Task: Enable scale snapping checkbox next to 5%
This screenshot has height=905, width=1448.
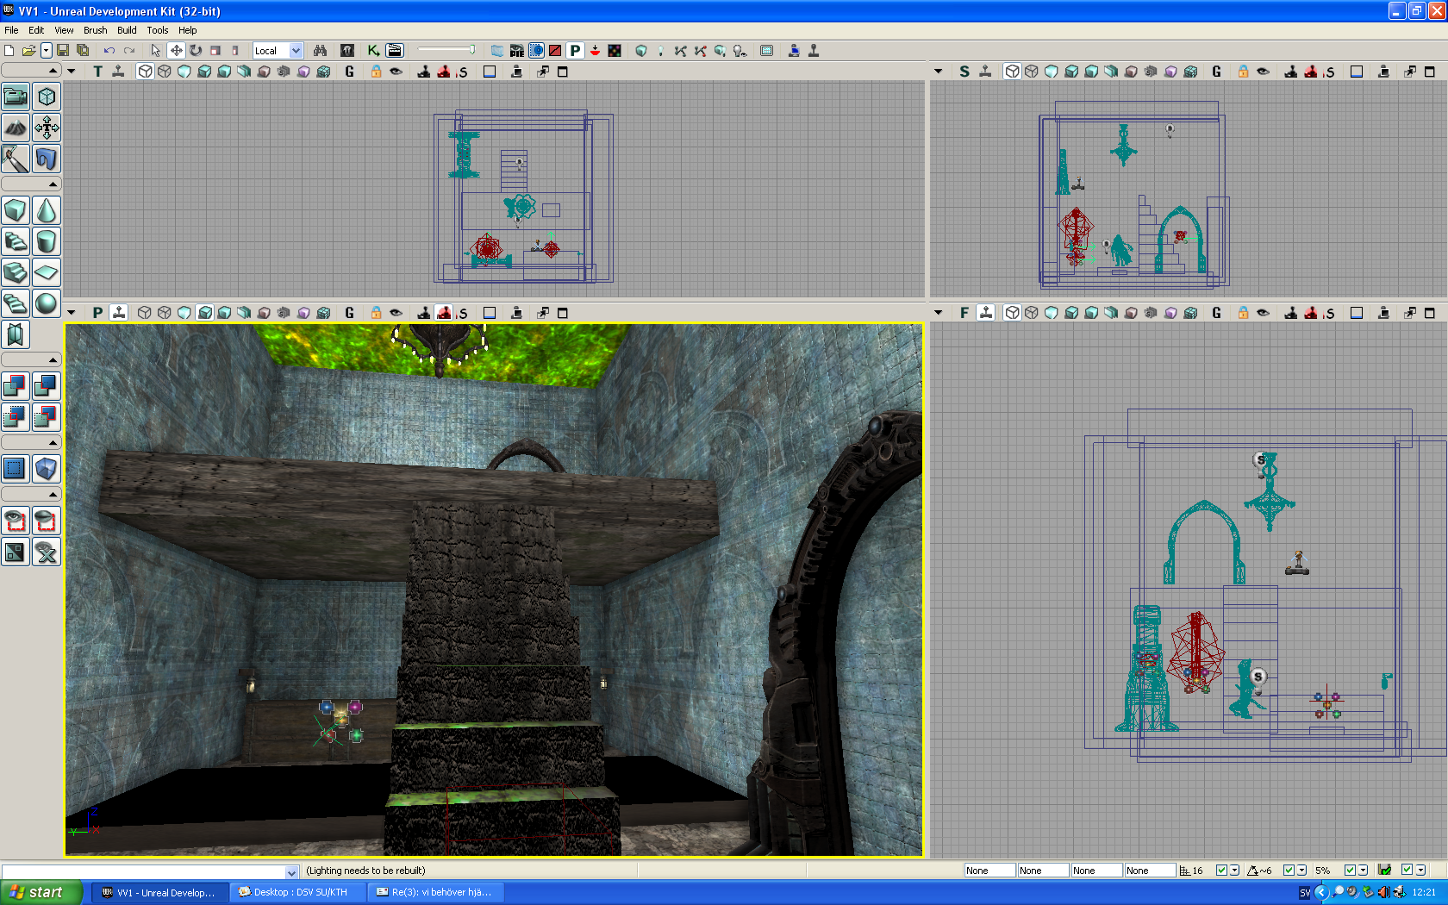Action: pyautogui.click(x=1350, y=871)
